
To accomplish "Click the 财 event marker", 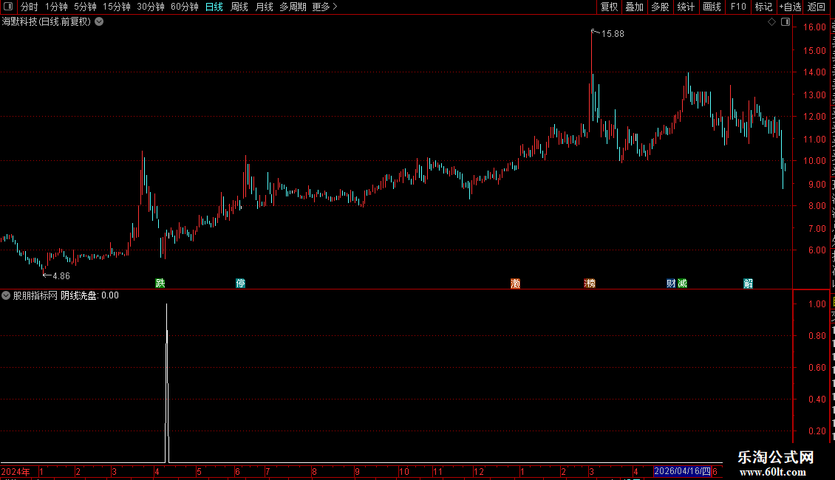I will click(671, 283).
